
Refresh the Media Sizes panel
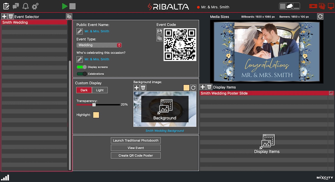(x=320, y=16)
